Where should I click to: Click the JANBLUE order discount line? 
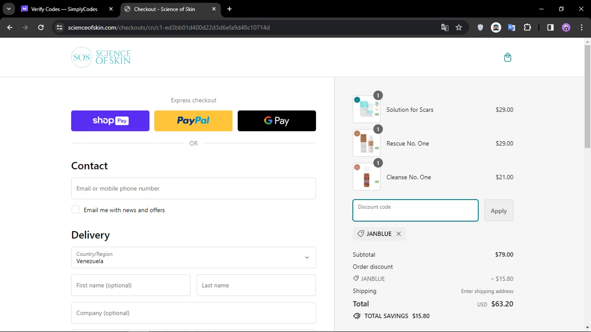click(433, 279)
